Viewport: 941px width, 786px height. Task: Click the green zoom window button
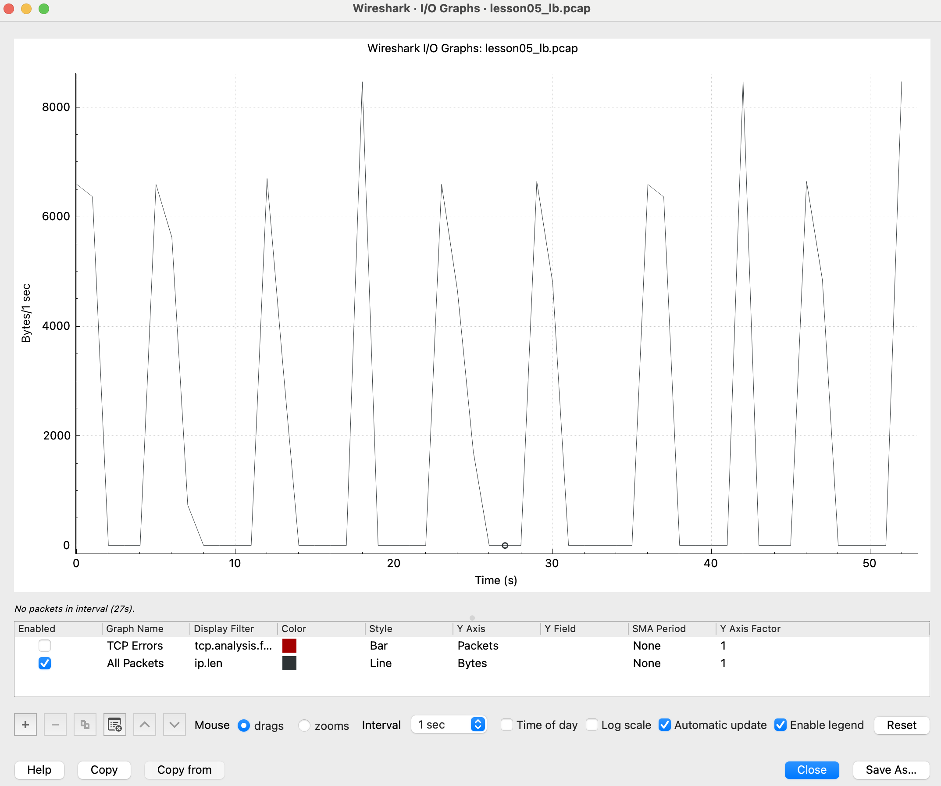point(44,8)
